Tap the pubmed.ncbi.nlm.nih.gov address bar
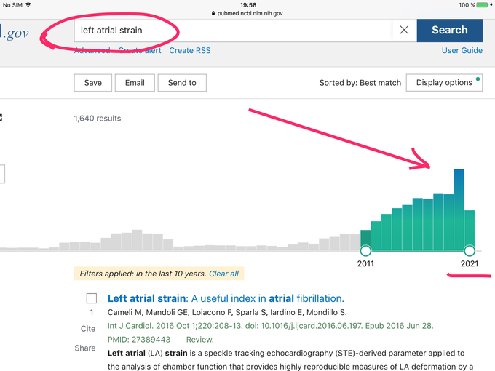 click(247, 13)
